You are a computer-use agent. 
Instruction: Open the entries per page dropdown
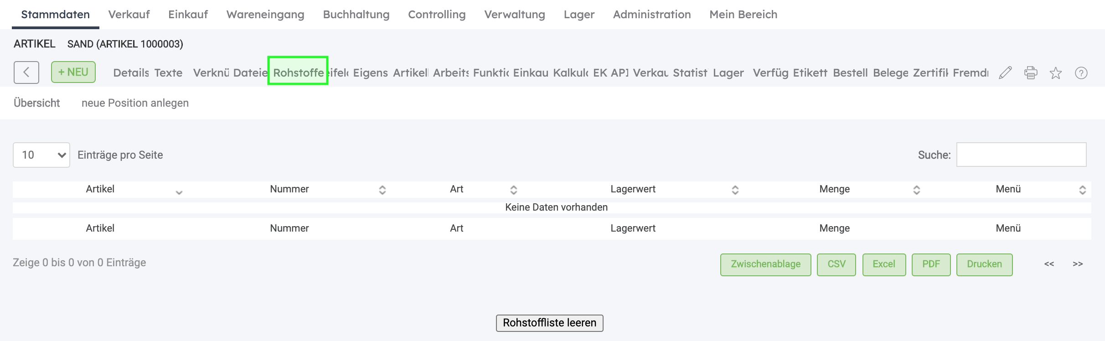click(41, 155)
